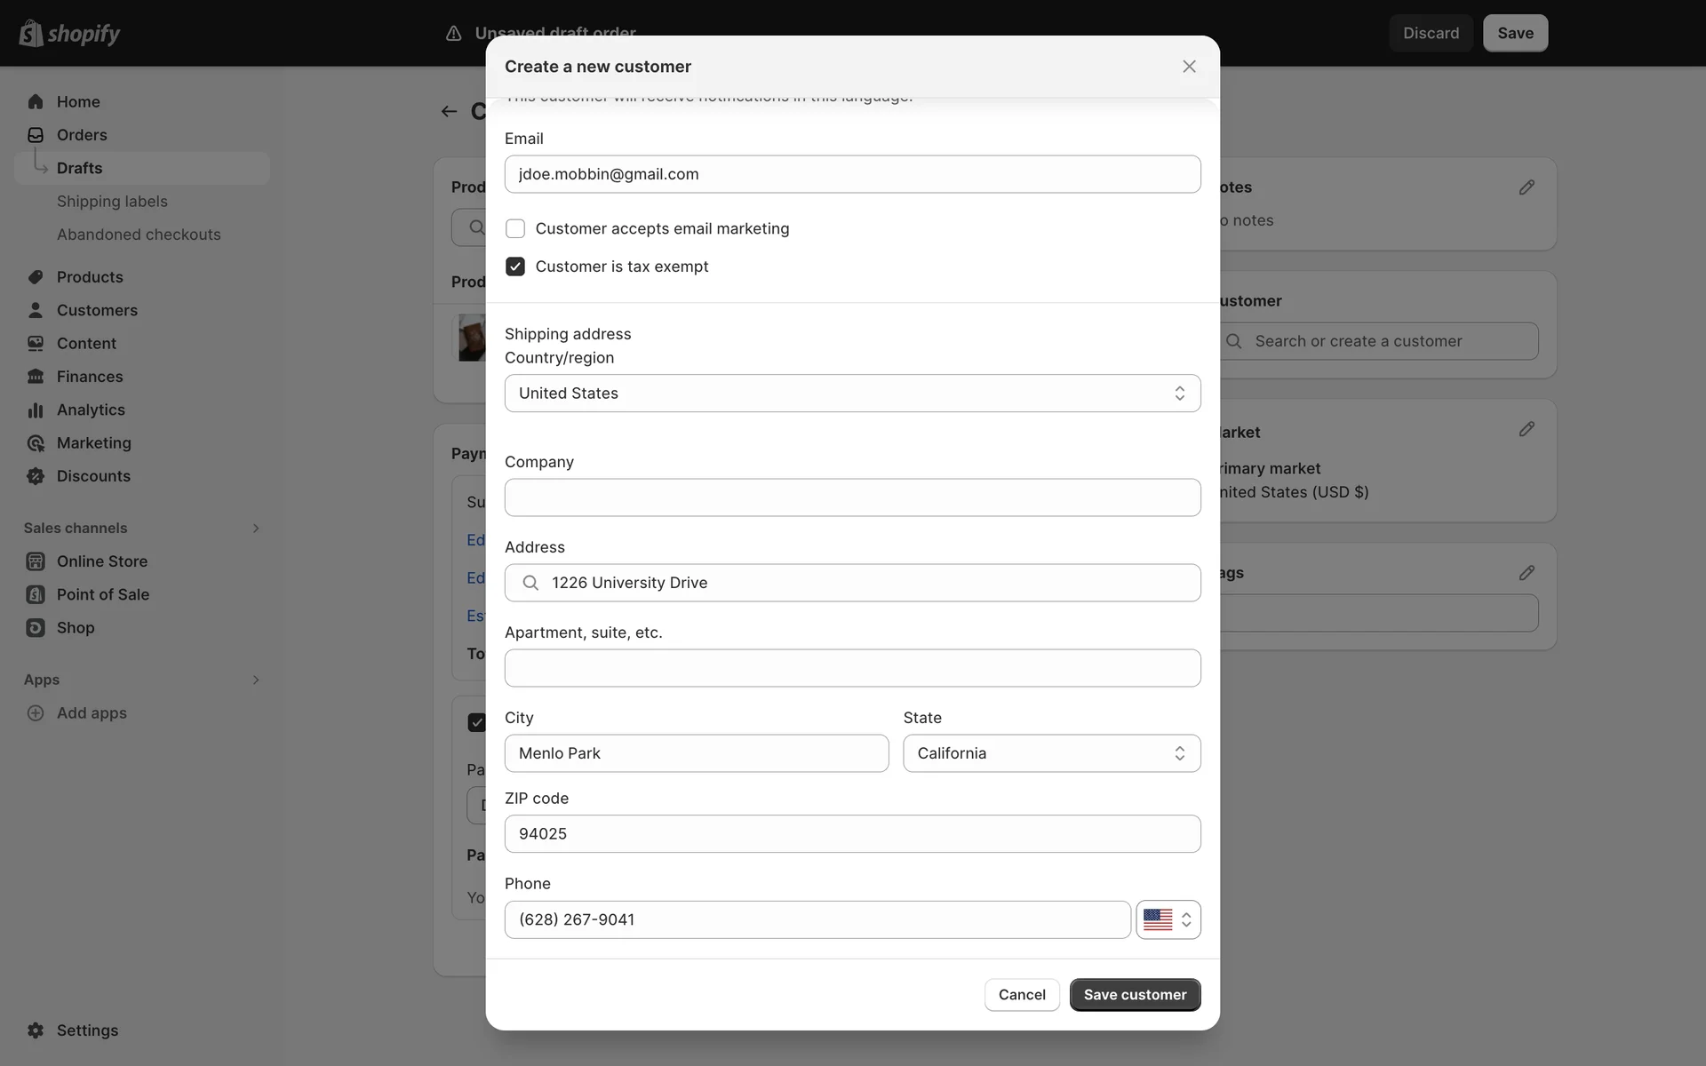Open the Customers menu item
1706x1066 pixels.
pos(97,310)
